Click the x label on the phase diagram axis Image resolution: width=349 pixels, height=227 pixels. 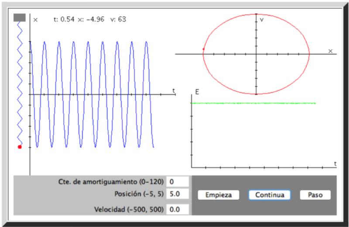[x=330, y=51]
